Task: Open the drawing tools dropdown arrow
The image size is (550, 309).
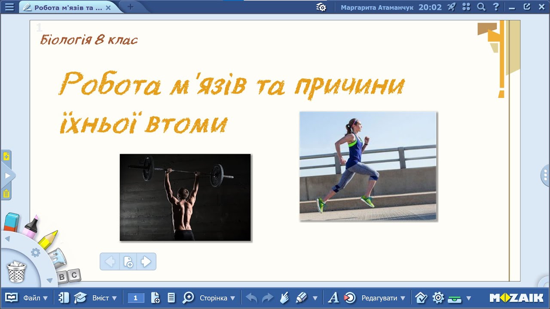Action: pyautogui.click(x=315, y=298)
